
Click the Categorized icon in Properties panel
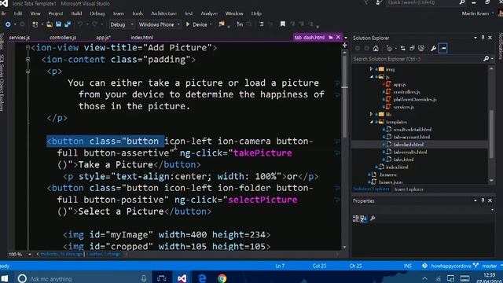356,219
